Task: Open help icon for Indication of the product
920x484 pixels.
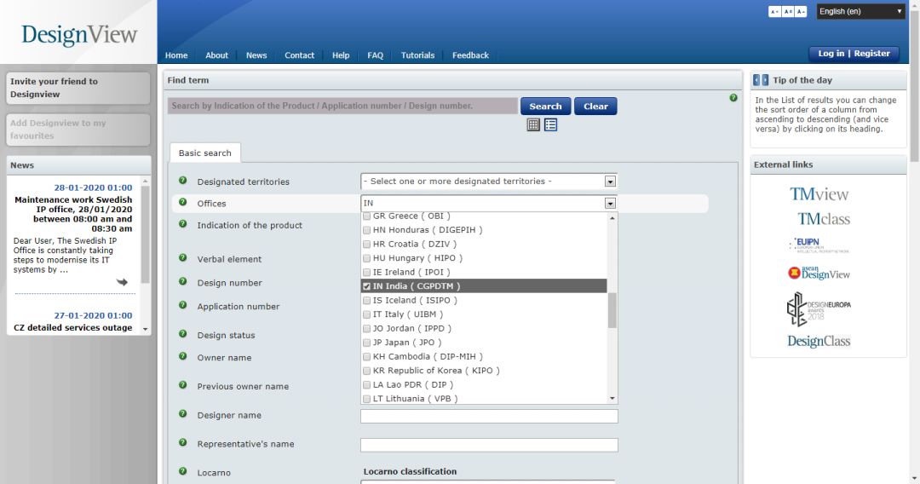Action: (182, 223)
